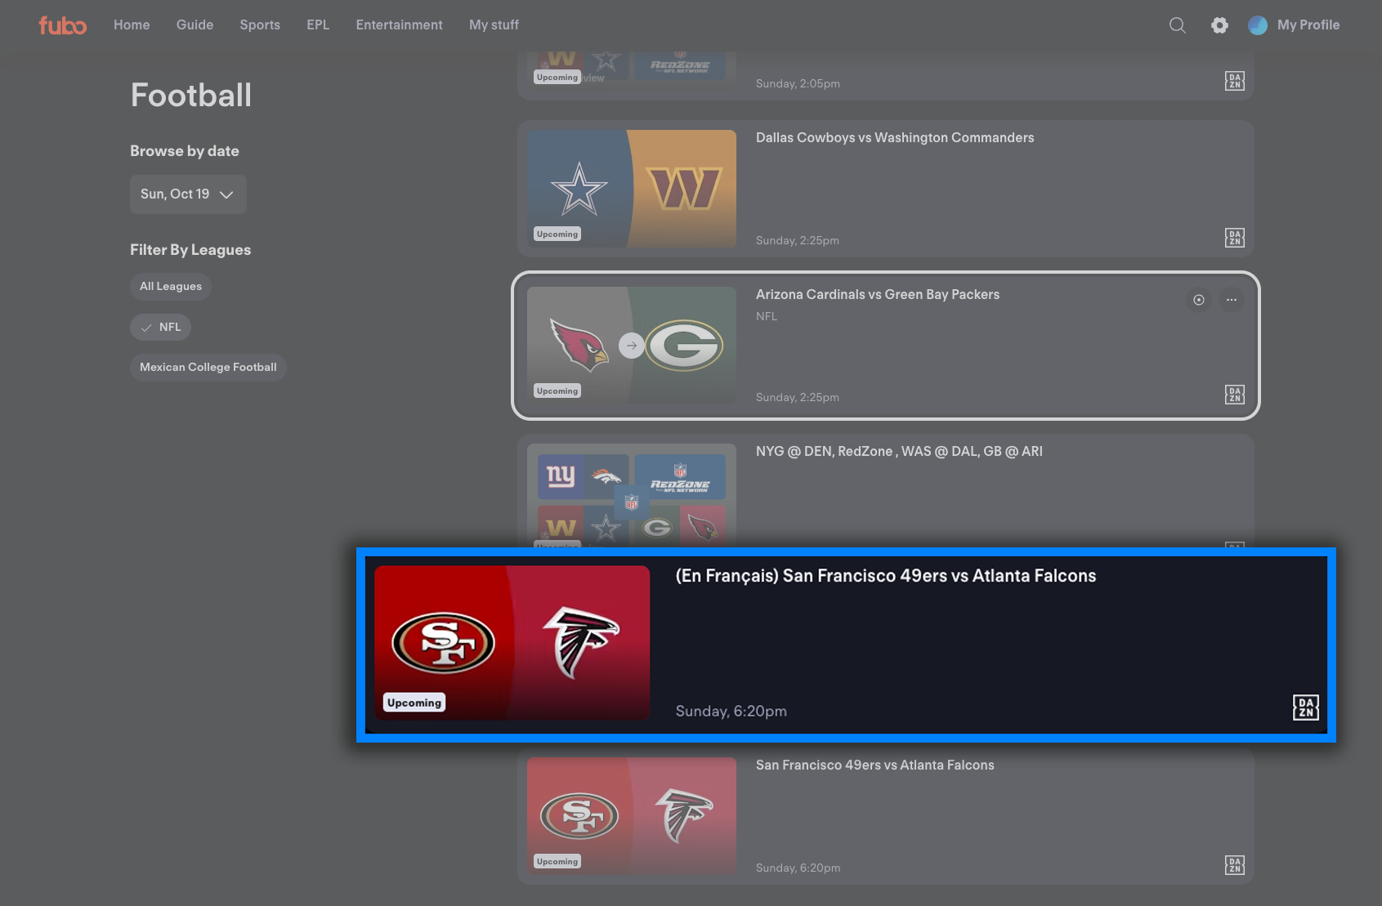1382x906 pixels.
Task: Click the "Filter By Leagues" label
Action: click(190, 250)
